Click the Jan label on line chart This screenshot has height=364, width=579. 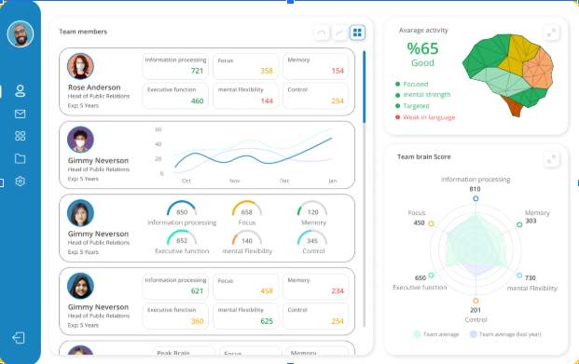pyautogui.click(x=332, y=181)
